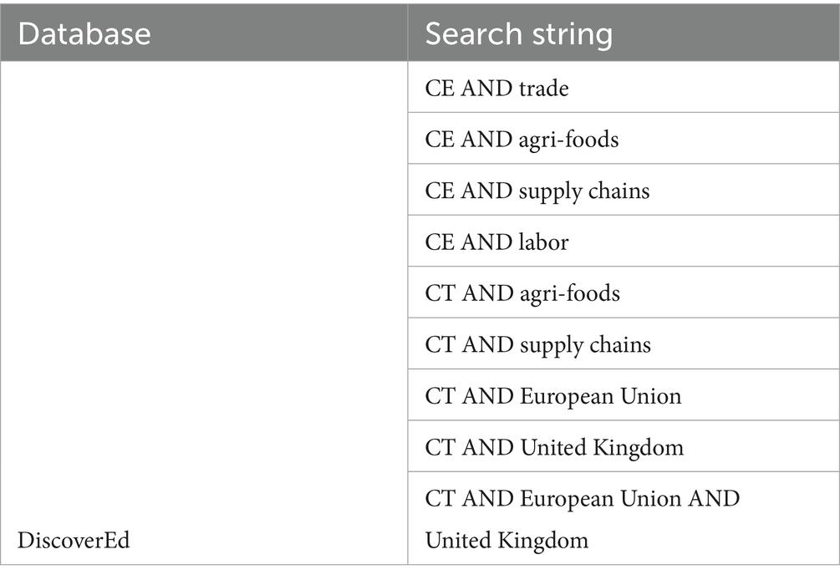Select the 'CT AND United Kingdom' cell
The width and height of the screenshot is (840, 580).
[624, 447]
